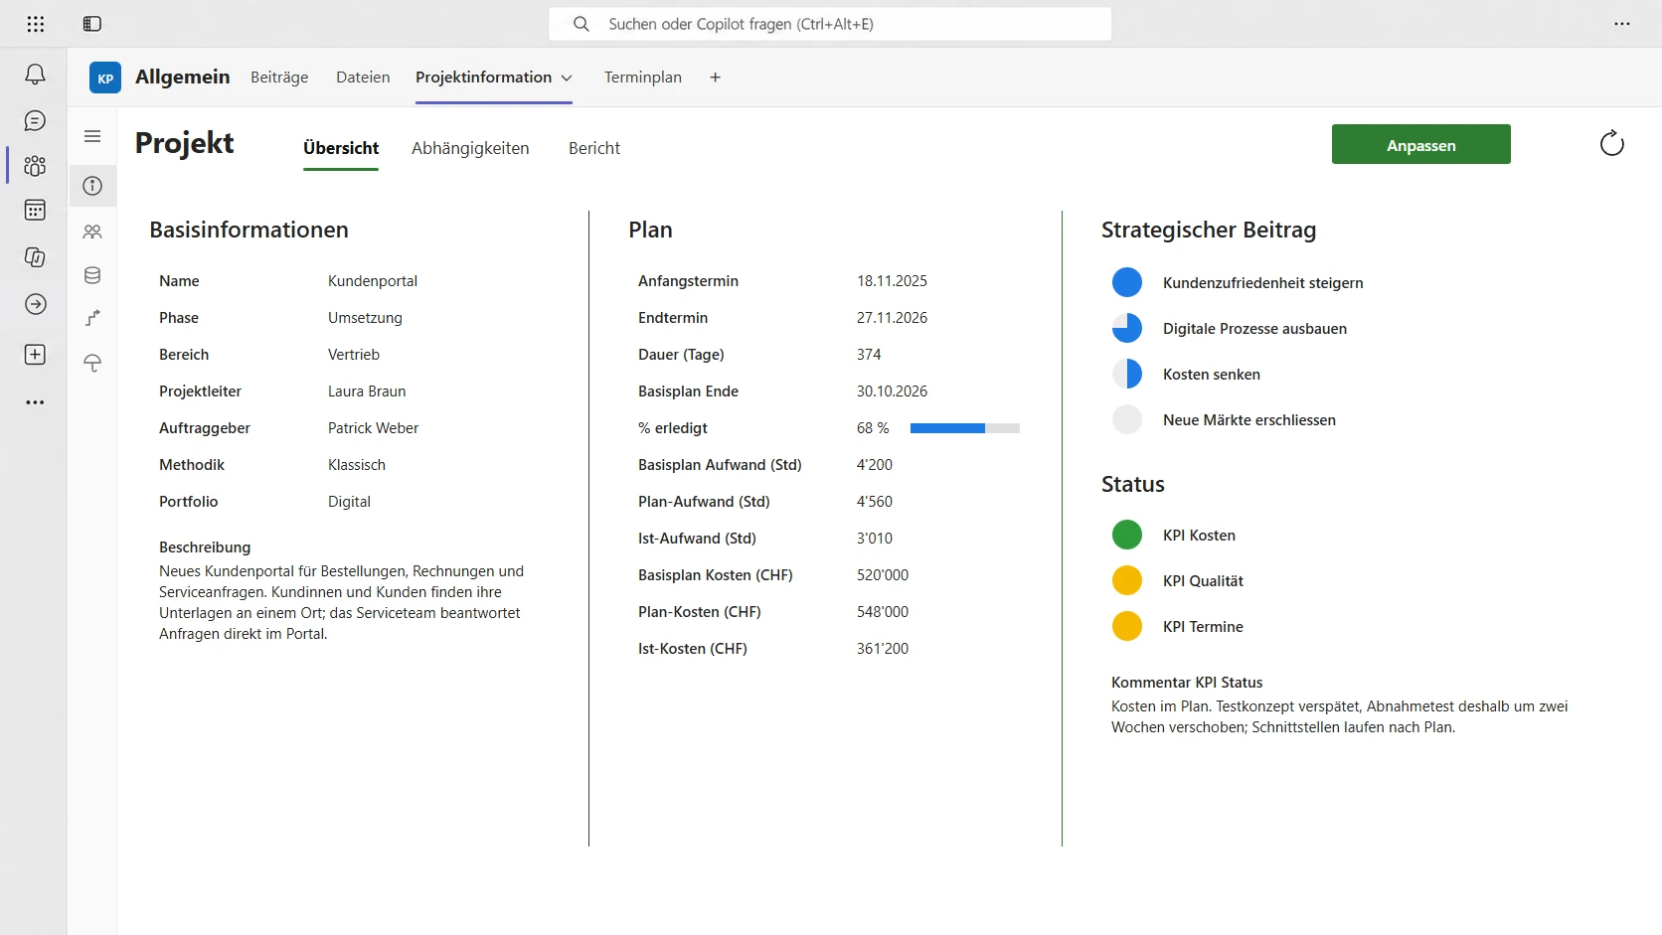Click the refresh icon
1662x935 pixels.
1611,144
